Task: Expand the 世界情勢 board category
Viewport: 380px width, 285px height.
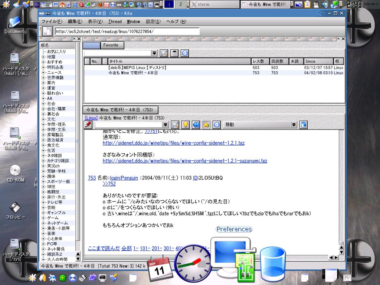Action: 43,78
